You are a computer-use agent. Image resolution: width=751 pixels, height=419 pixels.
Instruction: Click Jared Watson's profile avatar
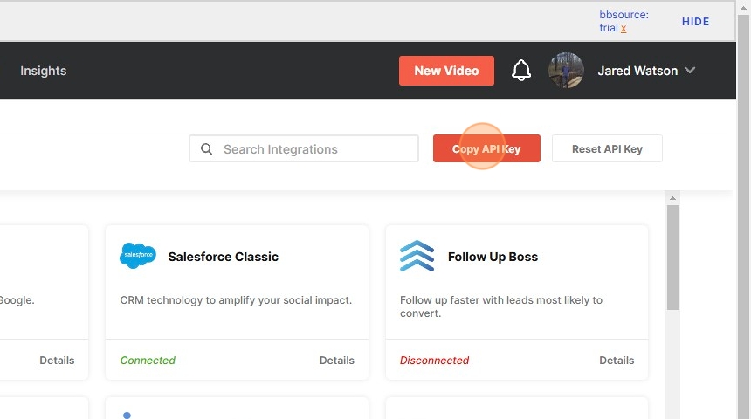tap(566, 71)
